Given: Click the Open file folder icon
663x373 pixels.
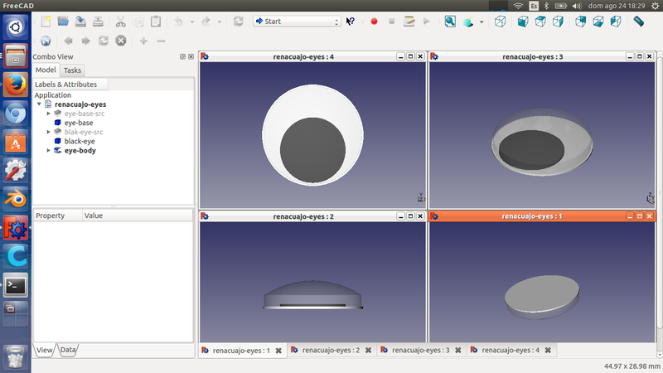Looking at the screenshot, I should coord(62,22).
